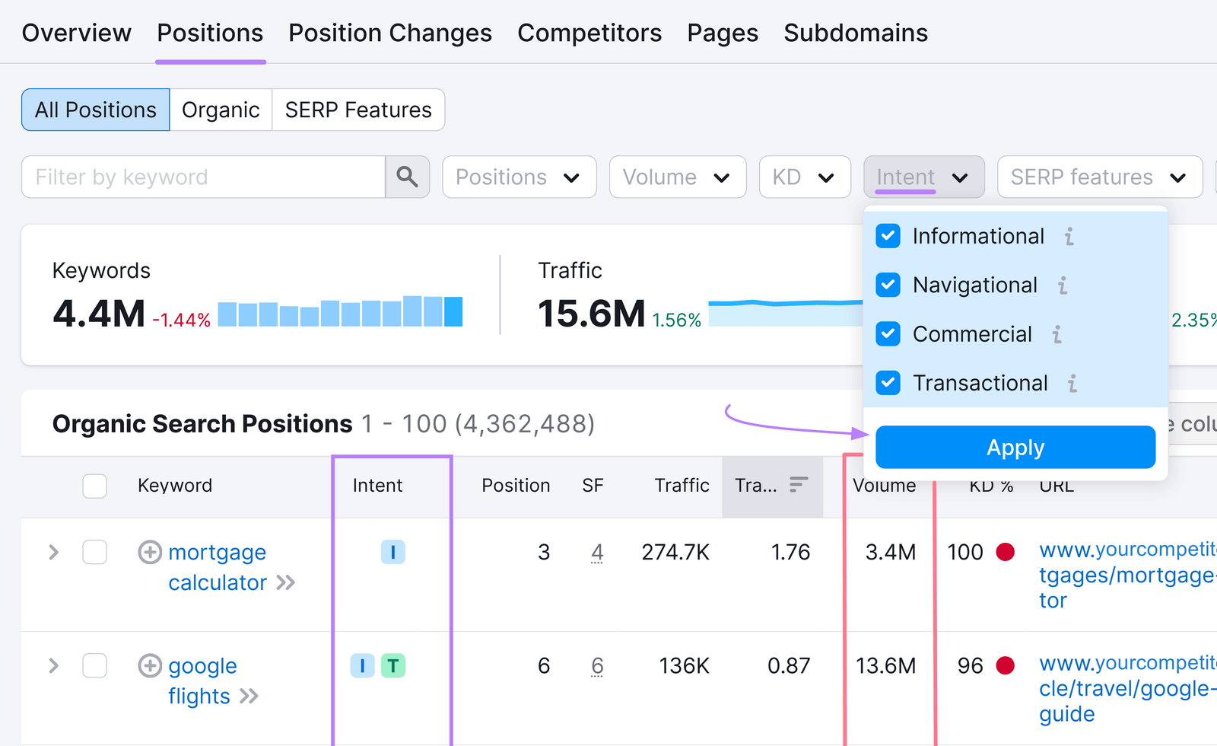Click the Informational intent badge on mortgage calculator
This screenshot has width=1217, height=746.
tap(392, 552)
